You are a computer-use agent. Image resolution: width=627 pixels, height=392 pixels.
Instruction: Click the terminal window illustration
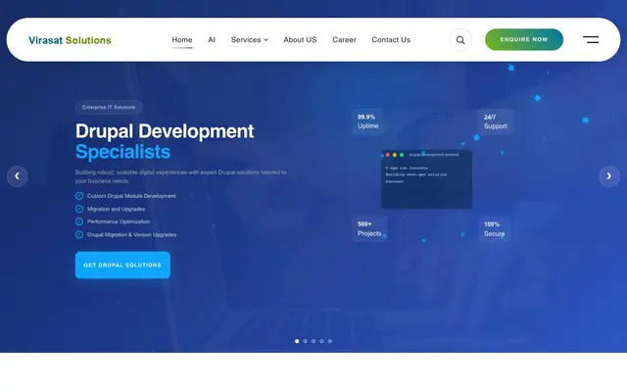pyautogui.click(x=427, y=179)
